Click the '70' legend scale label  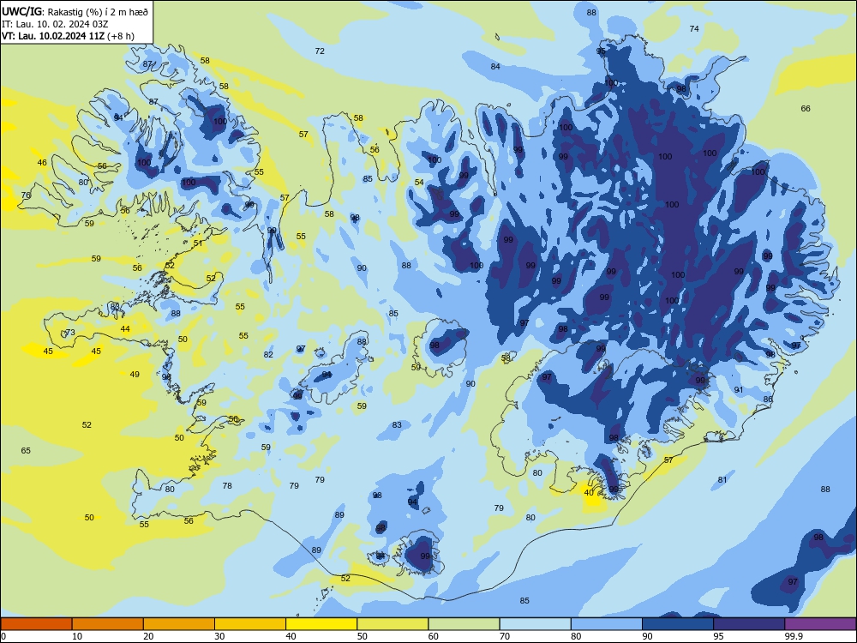(x=505, y=636)
